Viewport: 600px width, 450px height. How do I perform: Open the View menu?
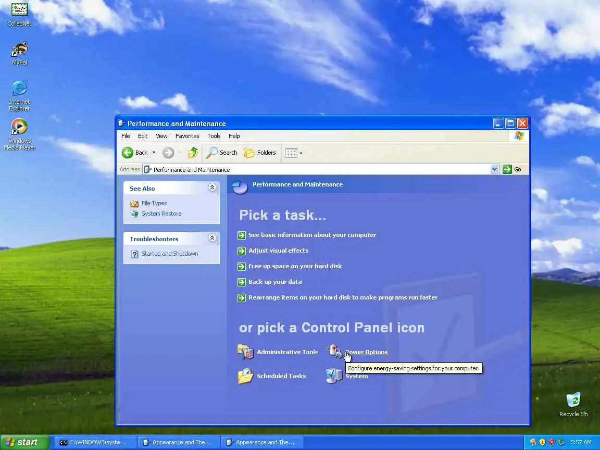click(x=161, y=136)
